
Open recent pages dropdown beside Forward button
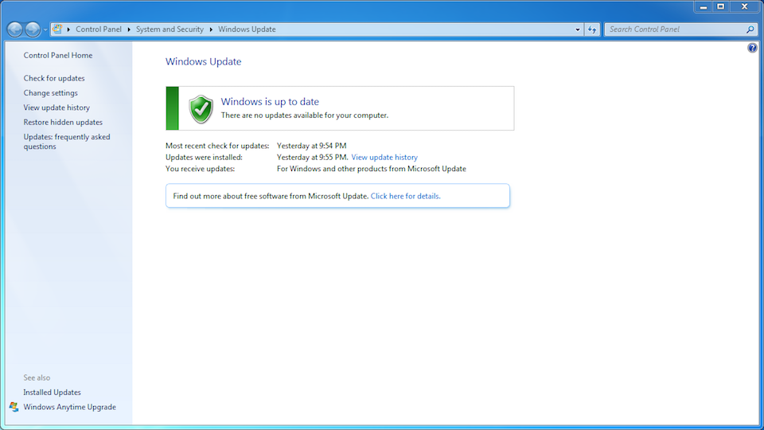[45, 29]
